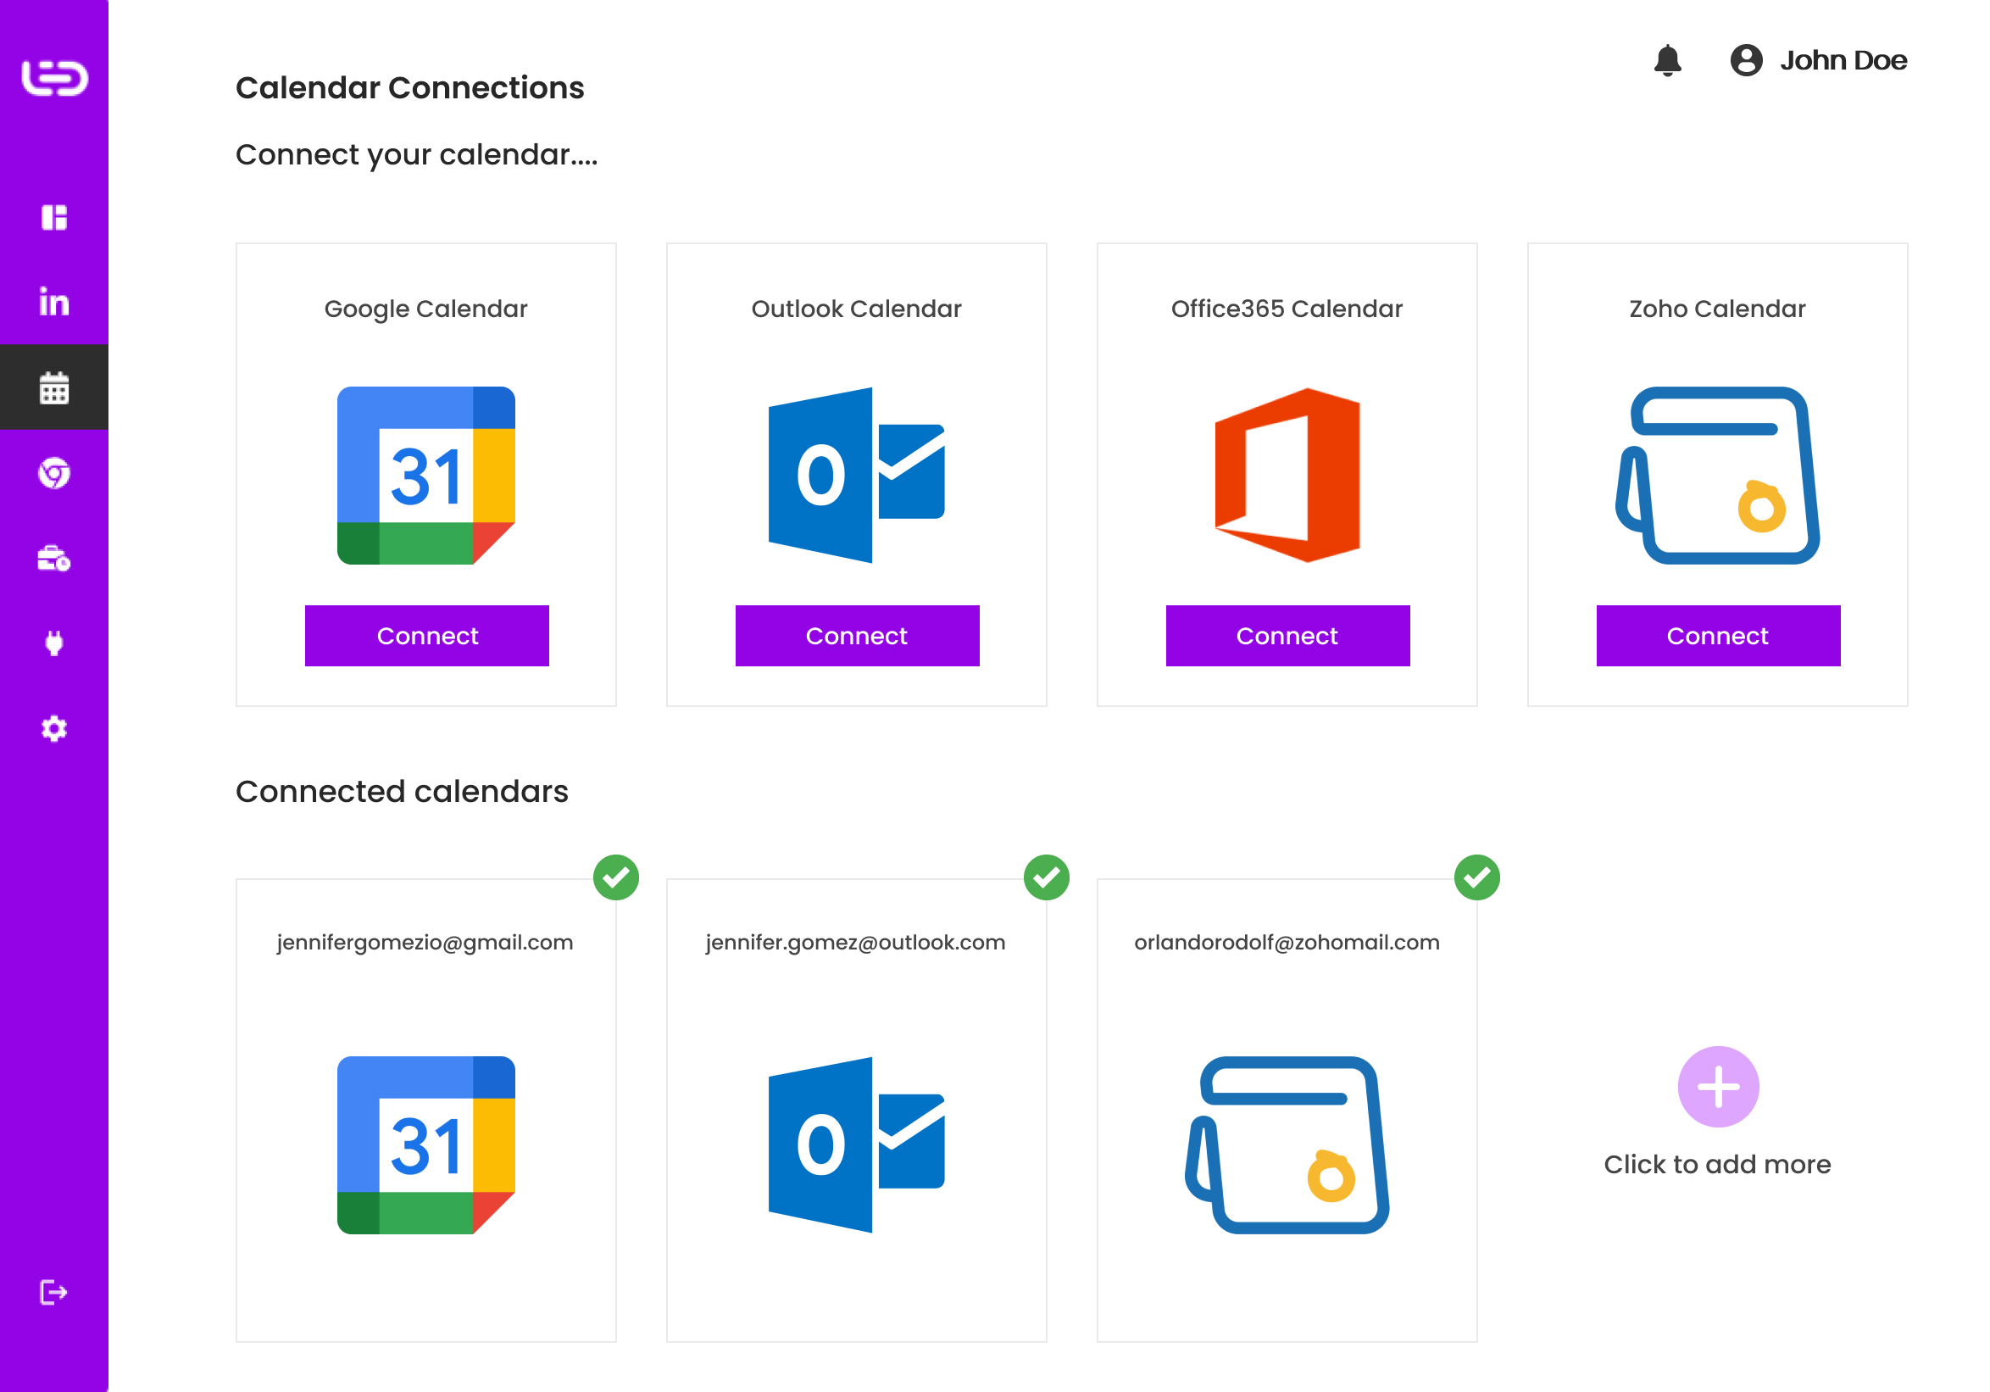Connect Outlook Calendar

pyautogui.click(x=856, y=635)
